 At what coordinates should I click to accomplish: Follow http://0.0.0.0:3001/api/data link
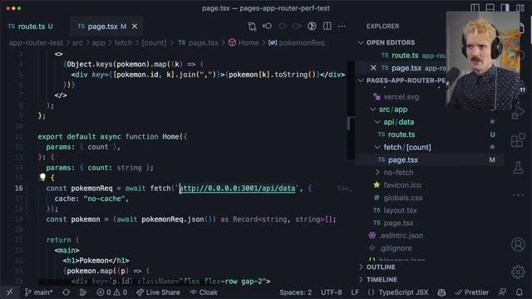tap(237, 189)
